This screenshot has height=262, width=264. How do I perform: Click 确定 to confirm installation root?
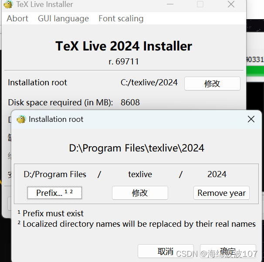(x=228, y=251)
